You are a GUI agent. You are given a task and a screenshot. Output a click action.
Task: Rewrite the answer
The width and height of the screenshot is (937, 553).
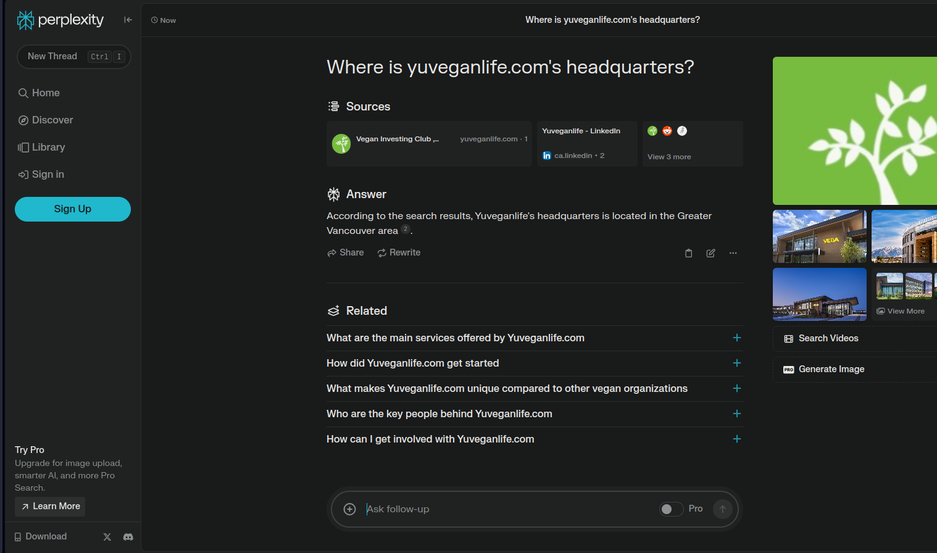tap(399, 252)
